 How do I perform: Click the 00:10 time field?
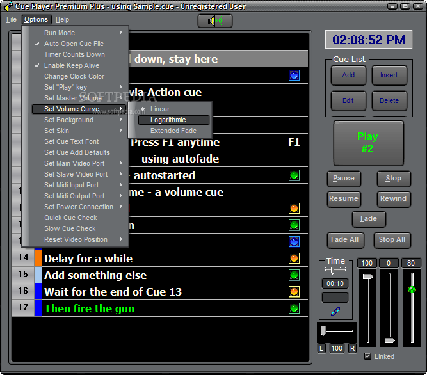[x=335, y=284]
